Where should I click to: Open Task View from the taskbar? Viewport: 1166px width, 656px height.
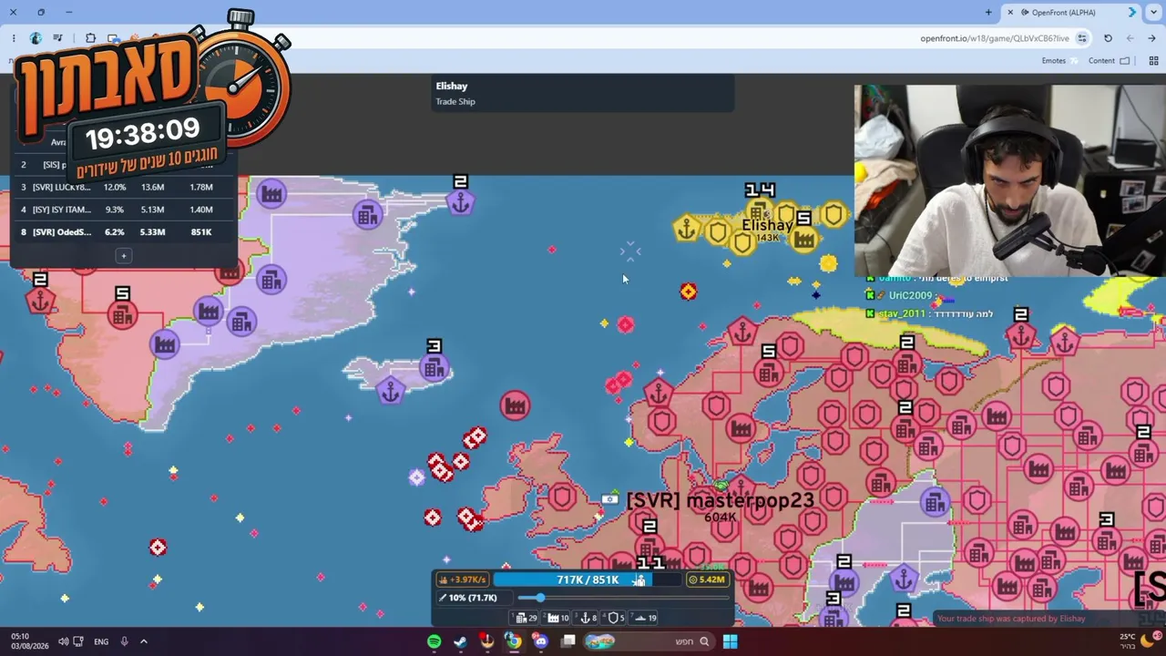[568, 641]
